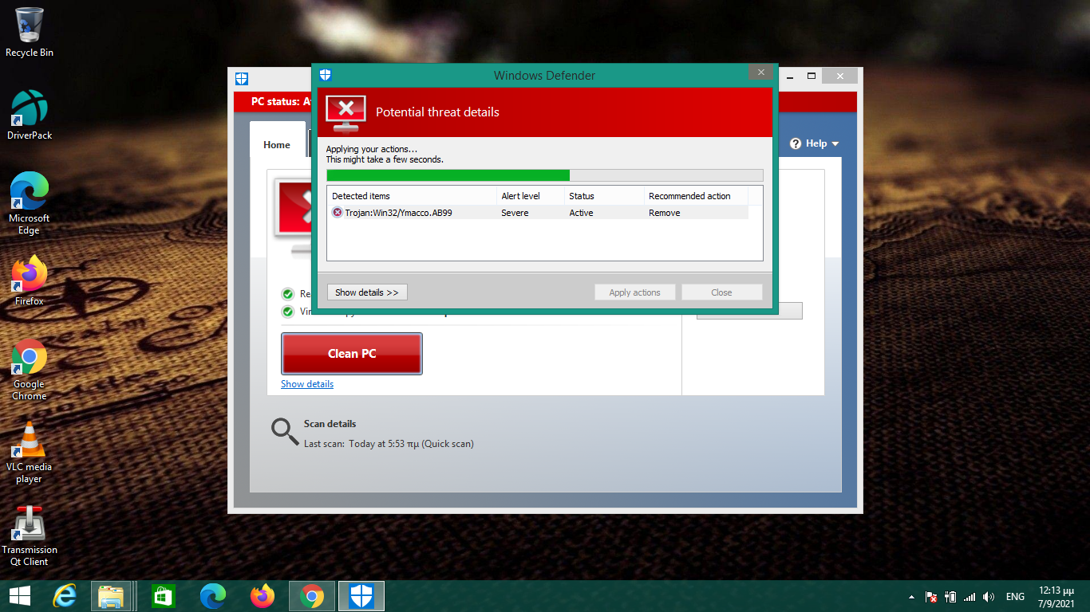
Task: Click the Windows Start button
Action: click(19, 596)
